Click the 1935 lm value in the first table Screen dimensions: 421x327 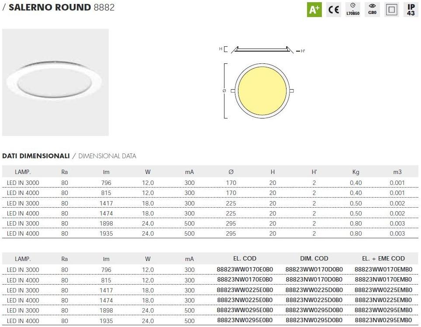106,233
